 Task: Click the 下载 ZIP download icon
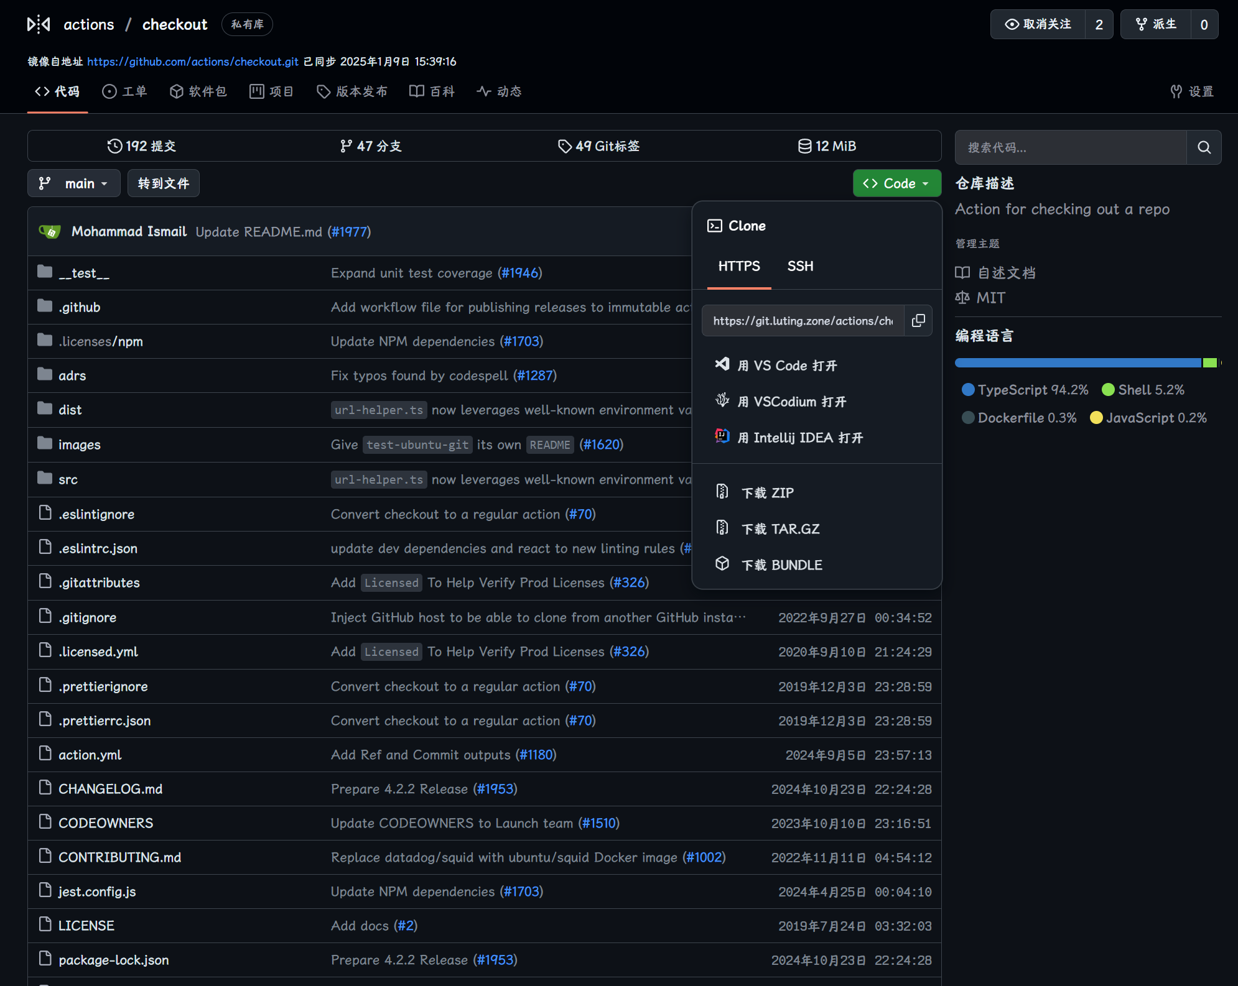coord(722,492)
